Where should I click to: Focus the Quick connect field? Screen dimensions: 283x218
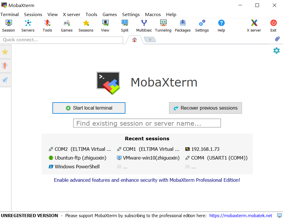tap(61, 40)
